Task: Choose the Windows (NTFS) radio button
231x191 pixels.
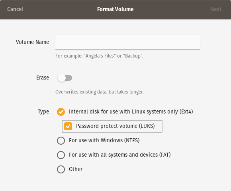Action: click(61, 141)
